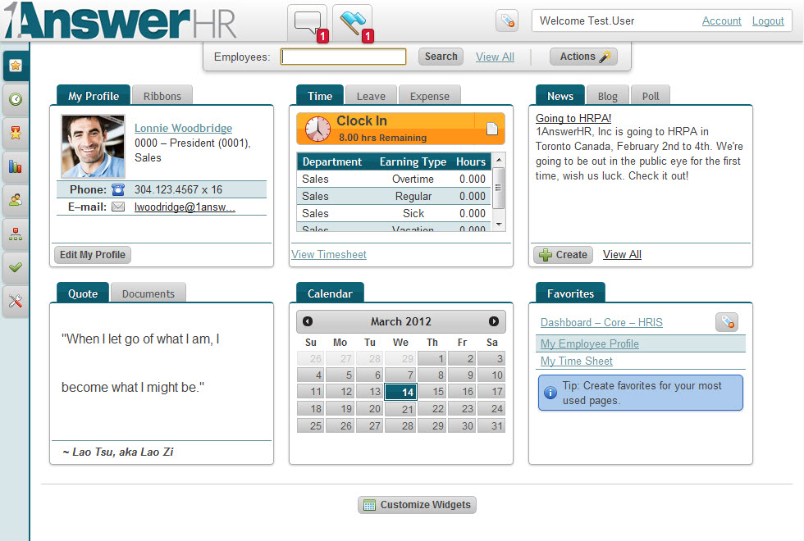Screen dimensions: 804x541
Task: Open the bar chart reports sidebar icon
Action: 16,166
